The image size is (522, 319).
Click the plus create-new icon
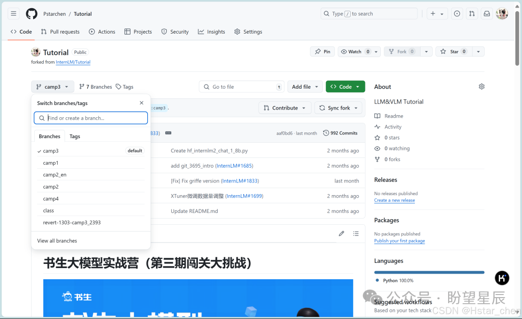433,14
